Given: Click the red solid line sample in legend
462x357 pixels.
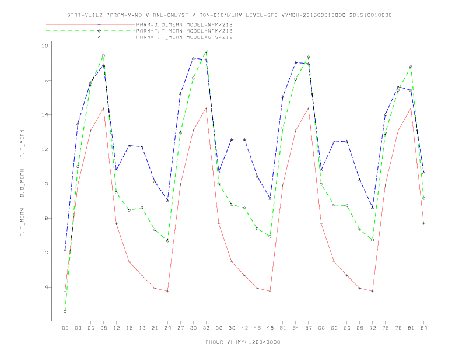Looking at the screenshot, I should click(90, 24).
